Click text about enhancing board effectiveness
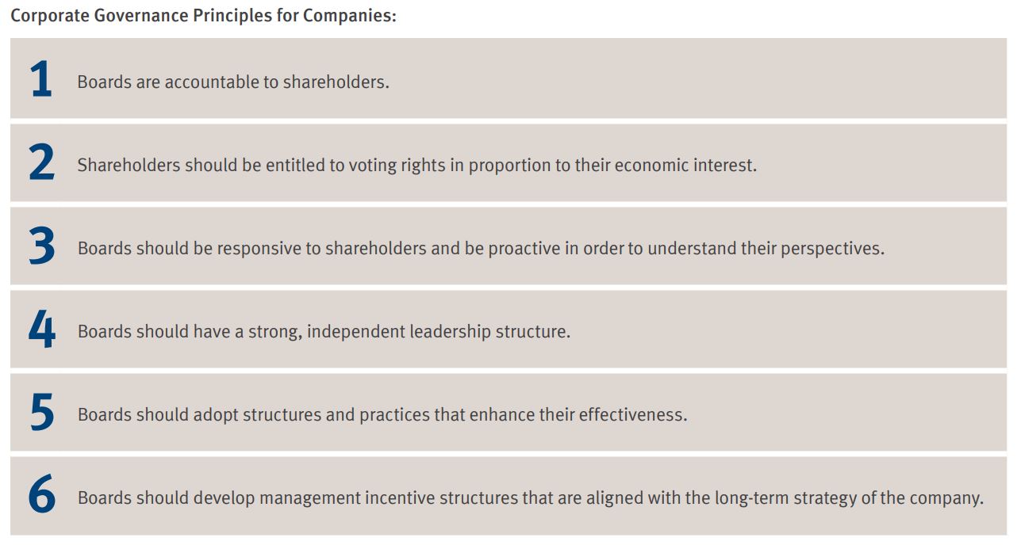 coord(382,415)
